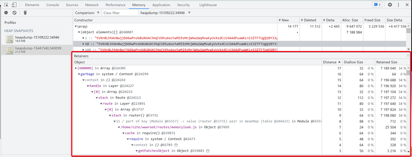Open the three-dot customize menu
Image resolution: width=412 pixels, height=157 pixels.
(398, 5)
